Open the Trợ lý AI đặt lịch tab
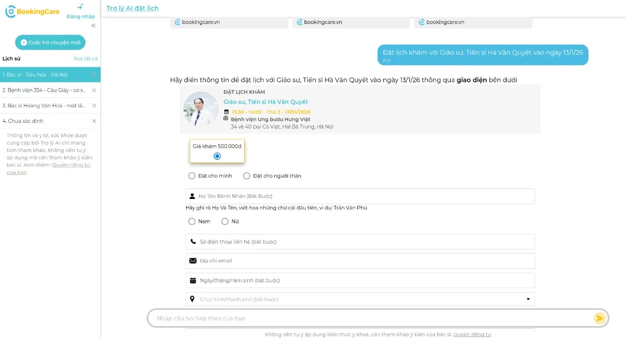The width and height of the screenshot is (626, 338). tap(132, 8)
